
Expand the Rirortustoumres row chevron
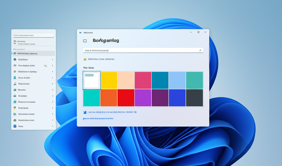[52, 120]
